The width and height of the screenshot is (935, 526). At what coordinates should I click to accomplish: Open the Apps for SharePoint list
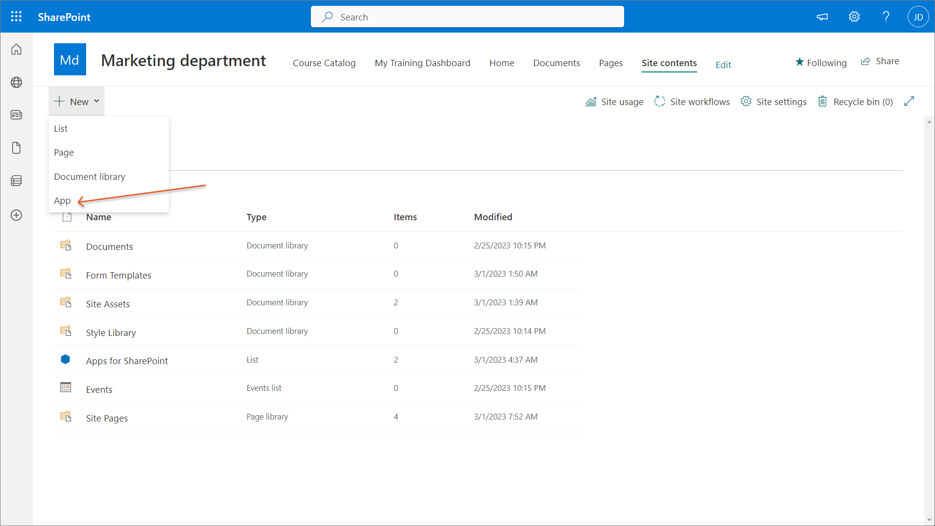pos(127,361)
